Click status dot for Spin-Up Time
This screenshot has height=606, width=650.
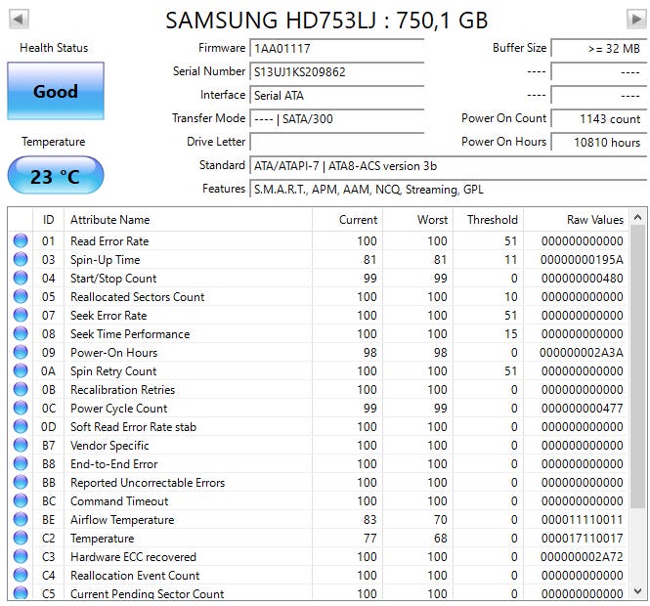21,259
